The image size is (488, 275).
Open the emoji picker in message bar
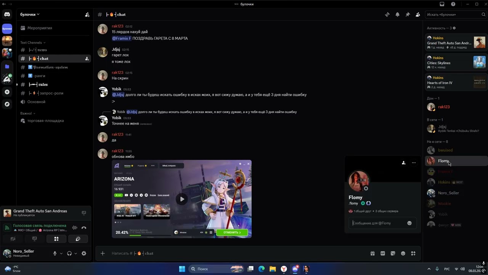tap(403, 253)
